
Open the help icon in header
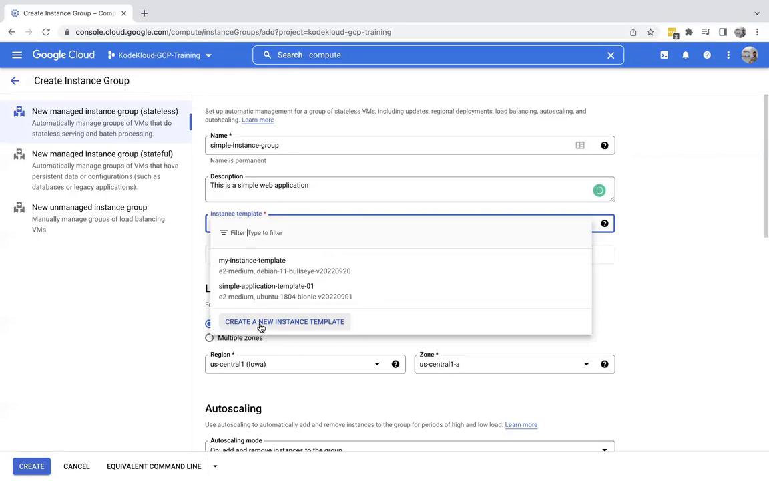coord(707,55)
